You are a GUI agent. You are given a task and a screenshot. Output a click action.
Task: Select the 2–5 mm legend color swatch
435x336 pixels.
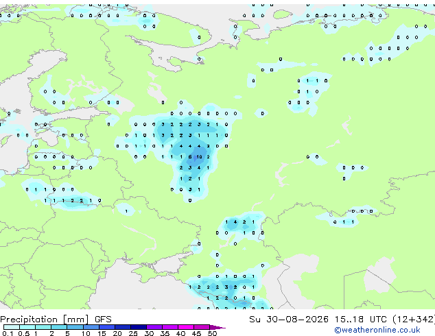[60, 327]
